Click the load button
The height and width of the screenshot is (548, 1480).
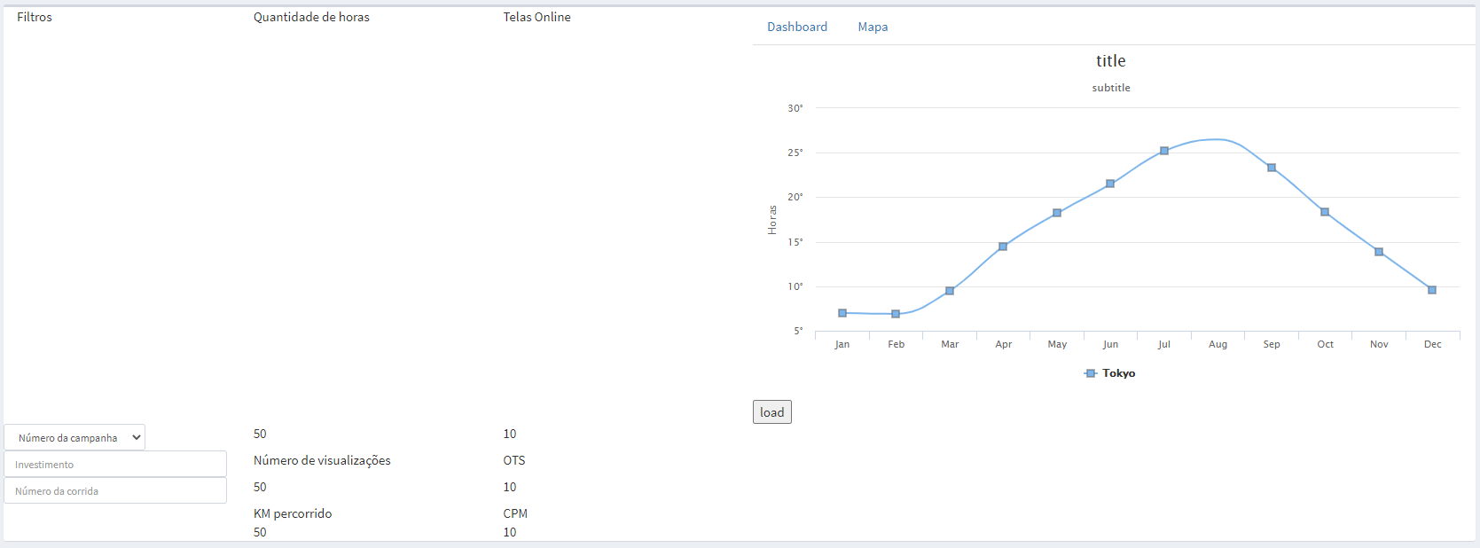[772, 412]
